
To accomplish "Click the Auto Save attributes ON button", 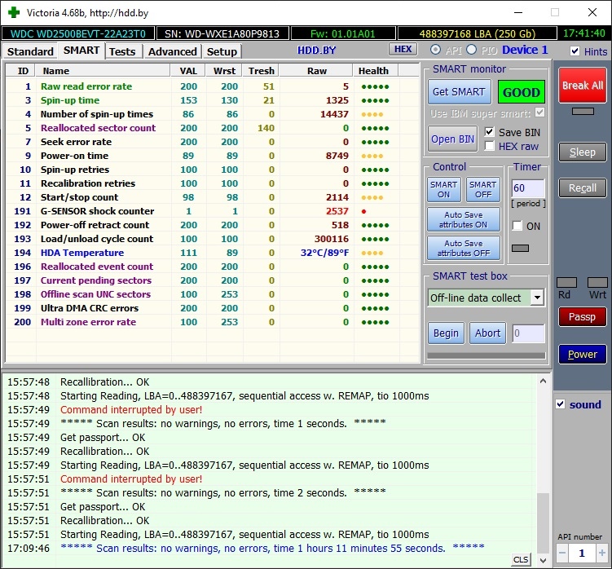I will tap(463, 219).
